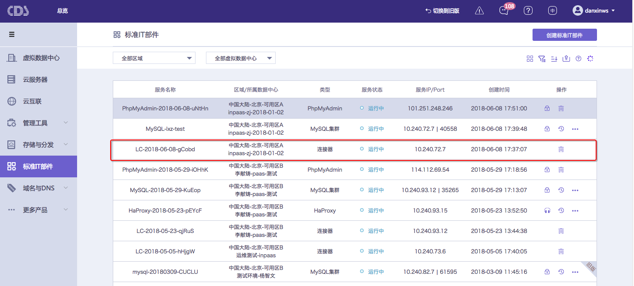
Task: Open 云互联 in the sidebar
Action: tap(38, 101)
